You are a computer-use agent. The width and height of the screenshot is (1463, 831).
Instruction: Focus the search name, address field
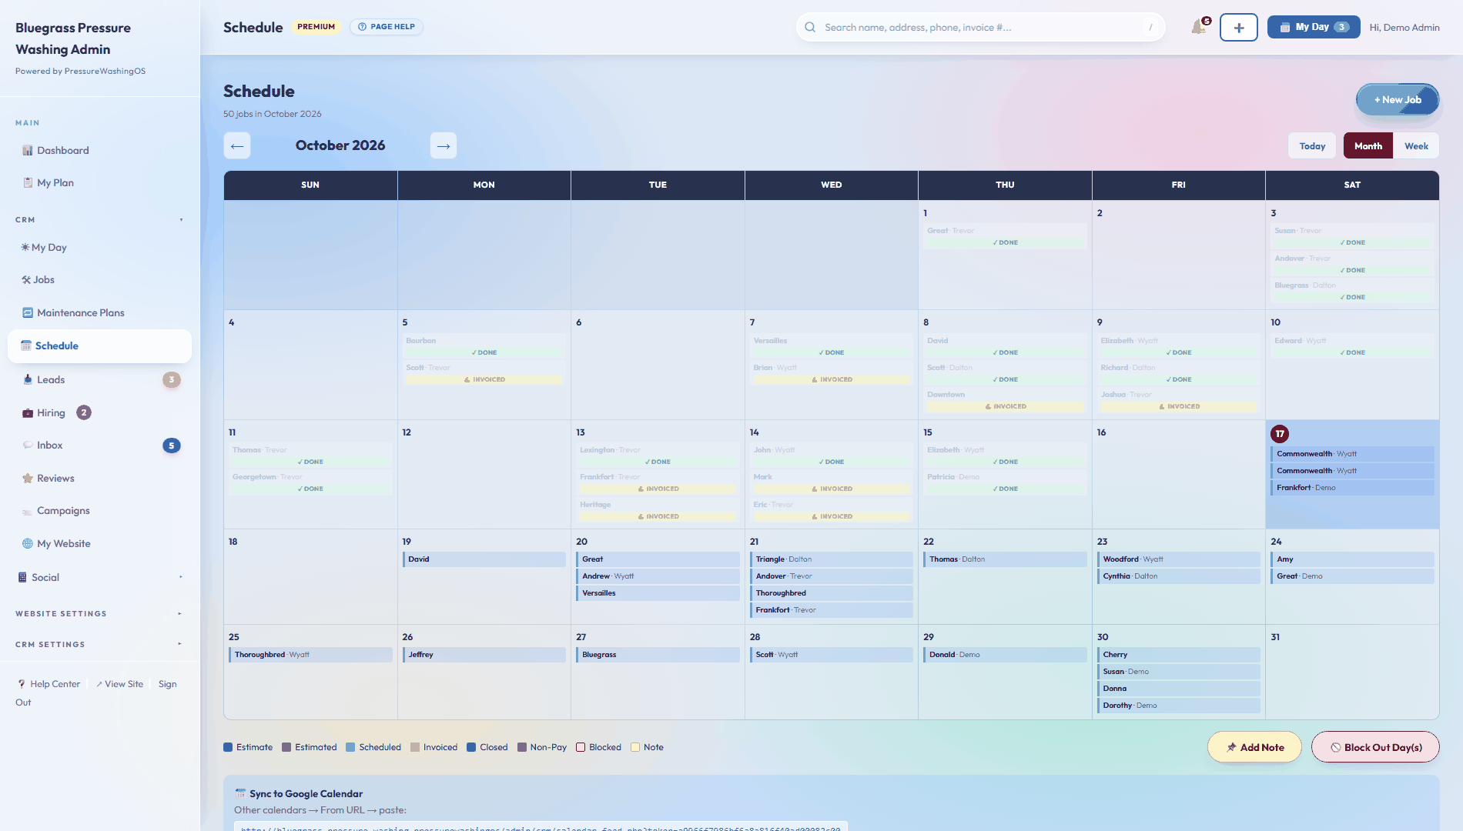tap(981, 27)
